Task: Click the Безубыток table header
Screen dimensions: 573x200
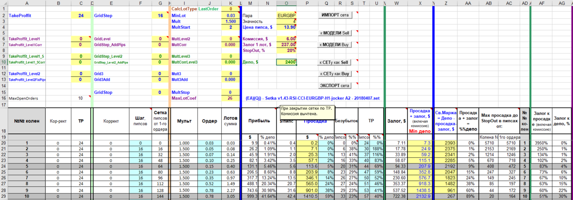Action: pos(346,120)
